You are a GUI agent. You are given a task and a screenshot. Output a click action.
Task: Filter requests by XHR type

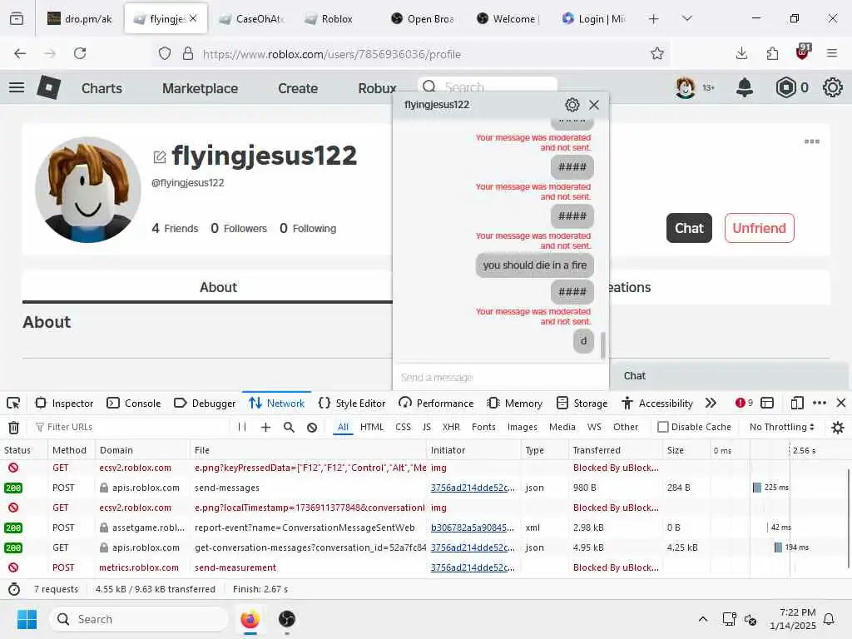tap(451, 427)
